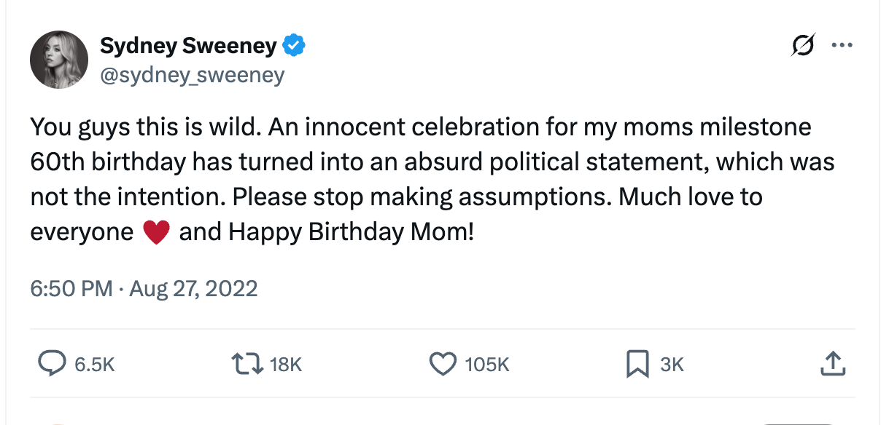
Task: Click the Sydney Sweeney display name
Action: (x=188, y=46)
